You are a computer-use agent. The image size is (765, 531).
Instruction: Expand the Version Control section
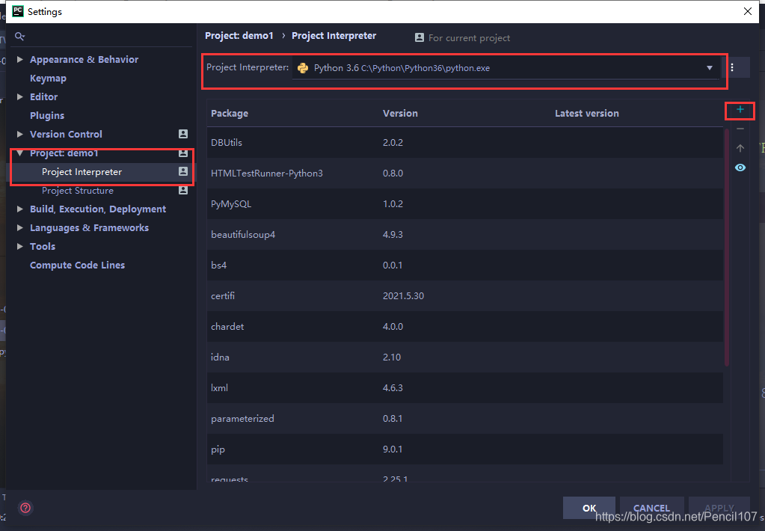pyautogui.click(x=20, y=134)
